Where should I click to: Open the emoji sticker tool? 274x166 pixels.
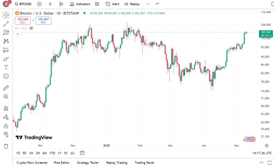tap(6, 76)
